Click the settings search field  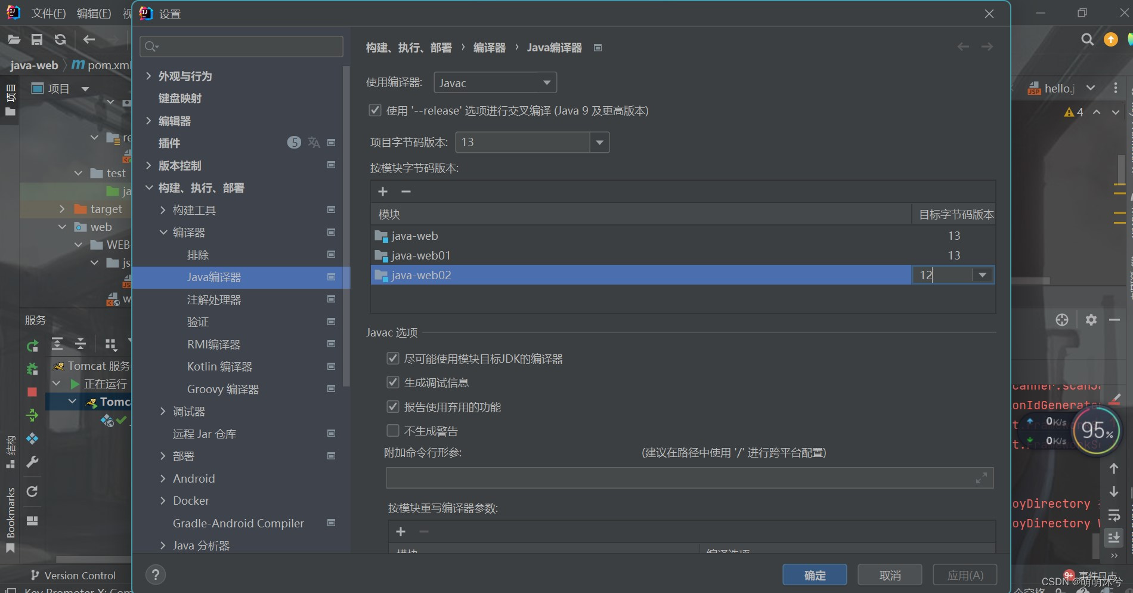[x=241, y=46]
